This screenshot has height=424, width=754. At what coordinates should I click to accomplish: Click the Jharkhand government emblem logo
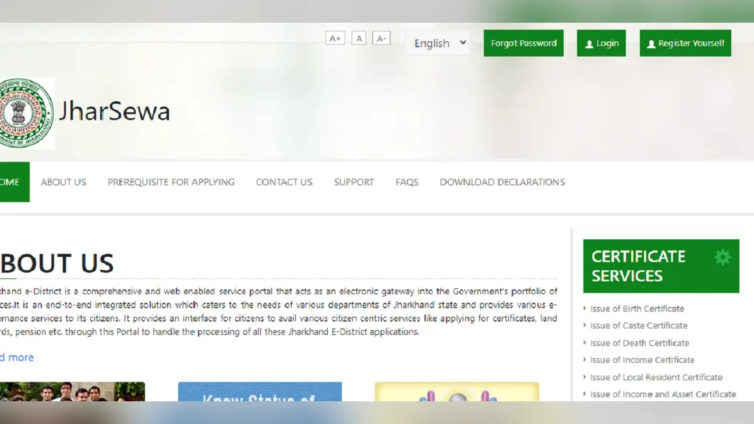[27, 112]
